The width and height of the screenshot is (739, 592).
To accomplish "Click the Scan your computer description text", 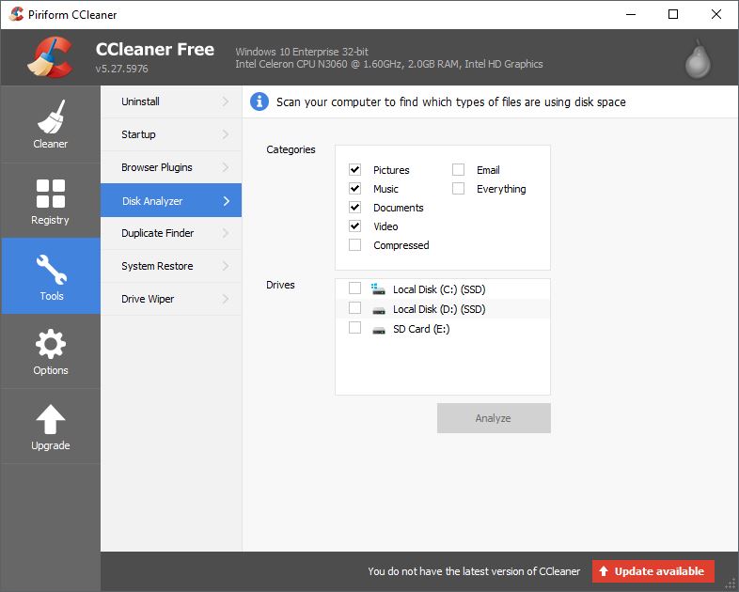I will coord(451,102).
